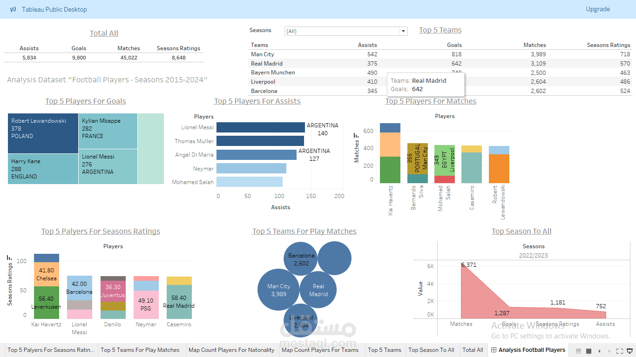This screenshot has width=636, height=357.
Task: Click the pink PSG segment labeled 49.10
Action: [146, 304]
